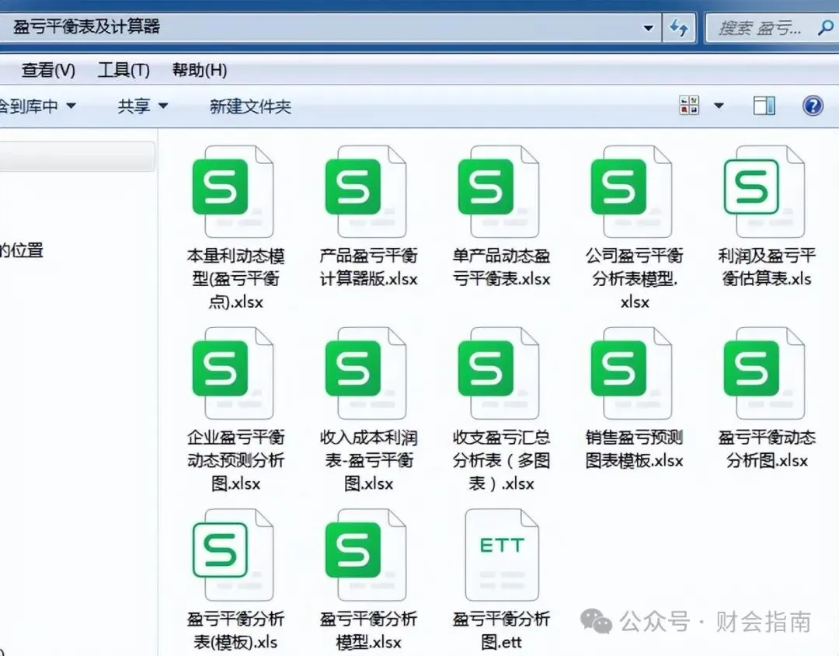Select the 利润及盈亏平衡估算表.xls file icon
Viewport: 839px width, 656px height.
tap(764, 191)
